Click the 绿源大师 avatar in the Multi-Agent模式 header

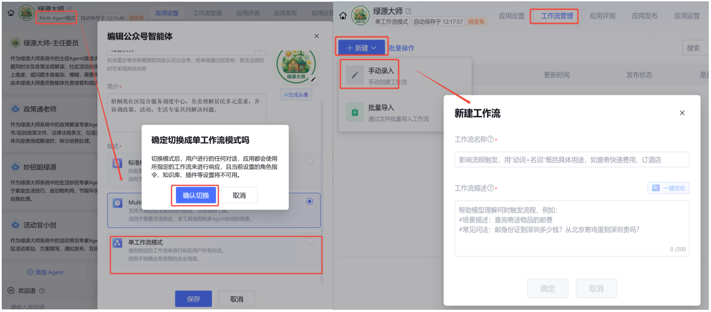(x=26, y=13)
